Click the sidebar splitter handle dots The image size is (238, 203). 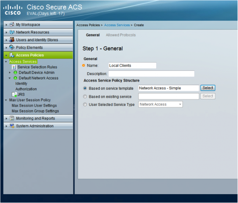tap(74, 107)
